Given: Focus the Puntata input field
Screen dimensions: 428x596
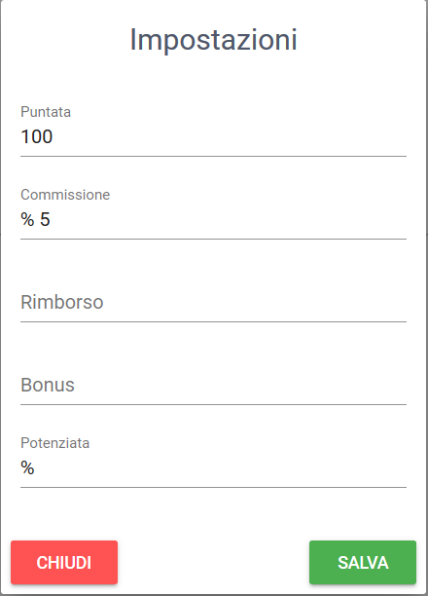Looking at the screenshot, I should 213,137.
